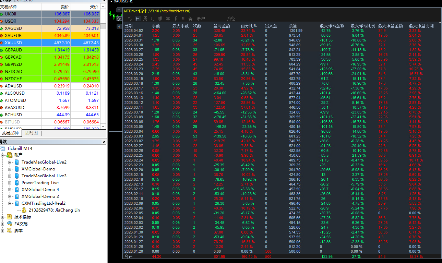Click the EA交易 expert advisors icon
Screen dimensions: 442x263
9,224
